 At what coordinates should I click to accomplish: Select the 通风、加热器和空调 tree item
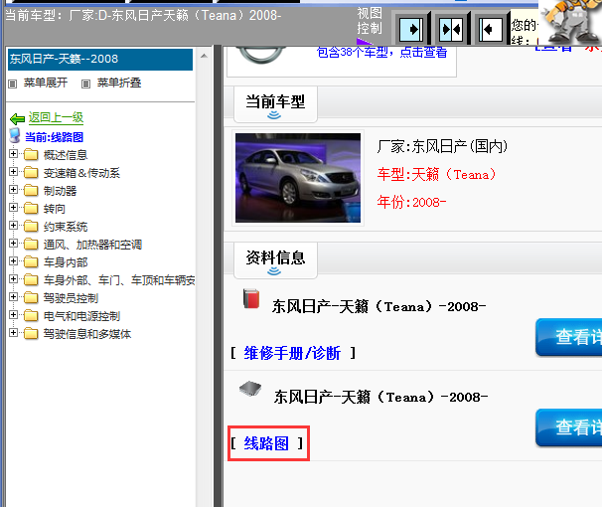92,245
